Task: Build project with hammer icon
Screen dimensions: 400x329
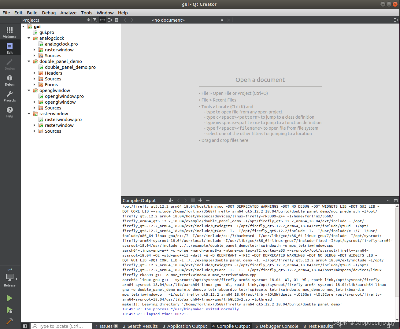Action: (x=9, y=321)
